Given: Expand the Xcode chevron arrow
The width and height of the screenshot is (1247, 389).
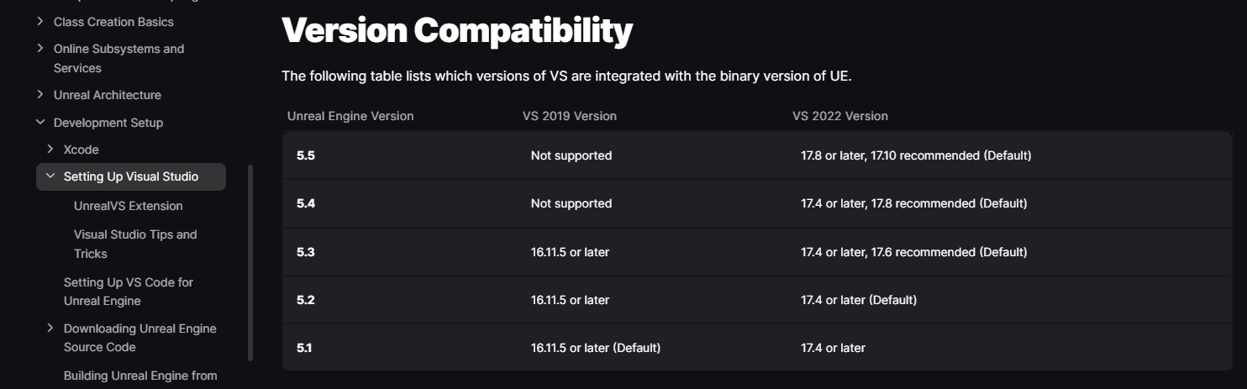Looking at the screenshot, I should 50,150.
